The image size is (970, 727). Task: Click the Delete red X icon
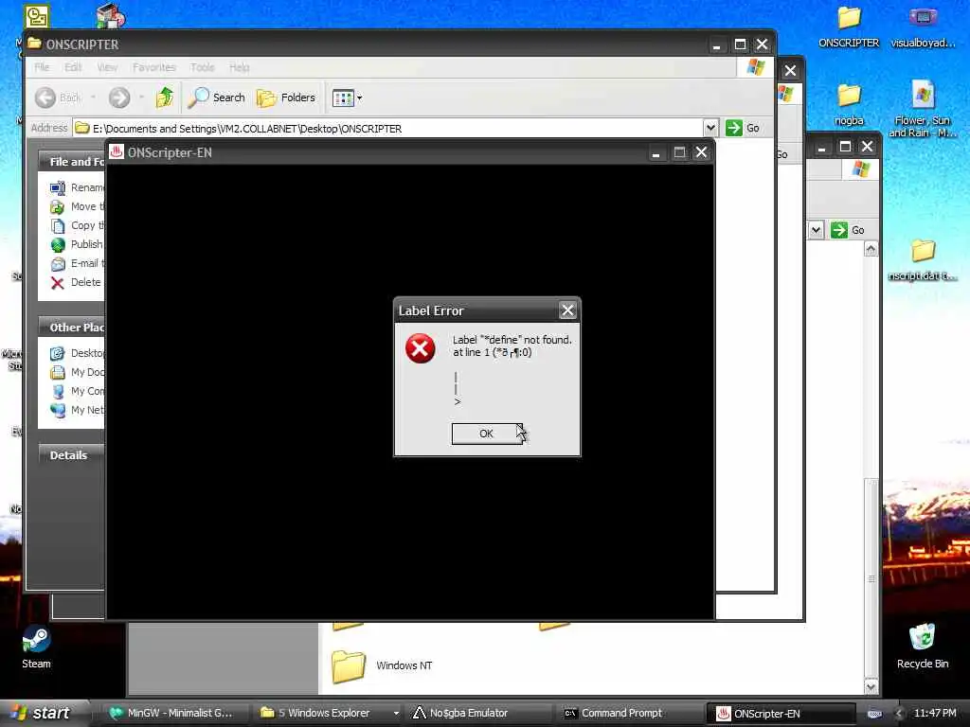pos(58,283)
